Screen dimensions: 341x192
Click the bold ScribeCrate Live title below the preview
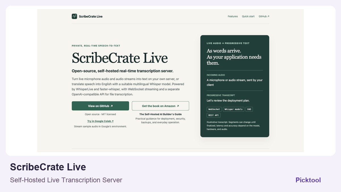tap(48, 167)
